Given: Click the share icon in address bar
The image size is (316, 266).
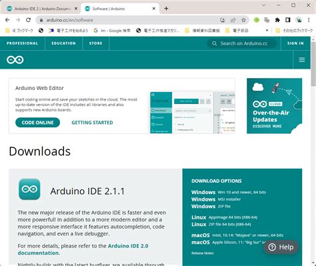Looking at the screenshot, I should point(233,20).
